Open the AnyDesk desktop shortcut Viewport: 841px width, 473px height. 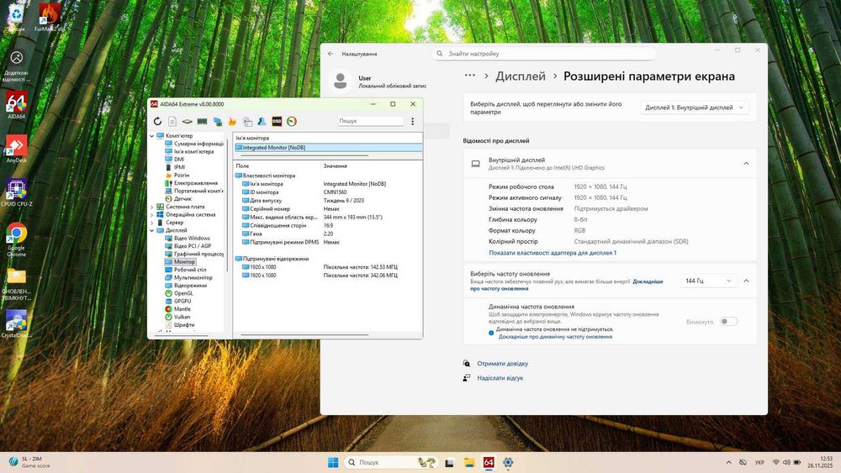pos(16,149)
